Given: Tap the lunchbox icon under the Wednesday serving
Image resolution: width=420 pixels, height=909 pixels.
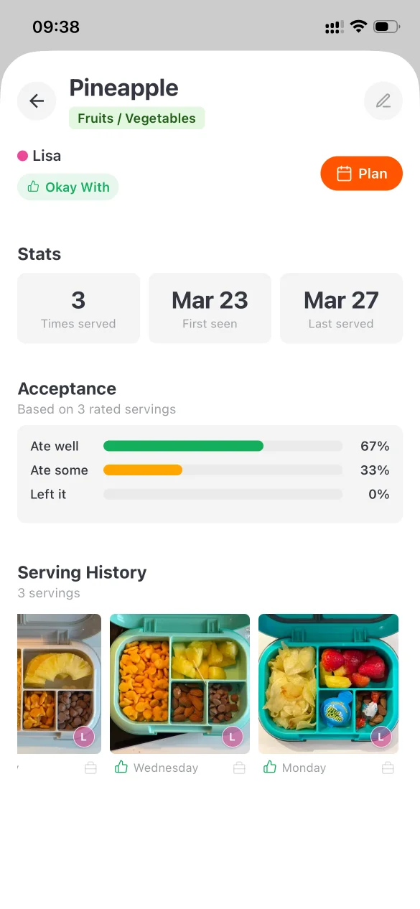Looking at the screenshot, I should click(239, 767).
